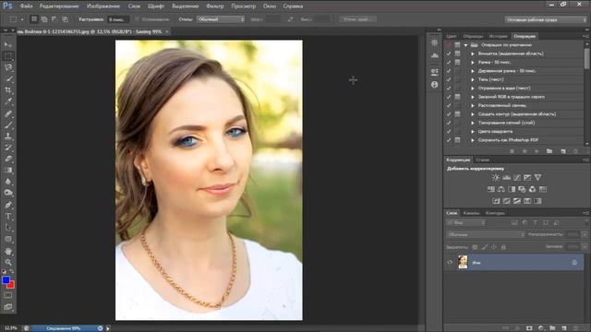This screenshot has width=591, height=332.
Task: Select the Horizontal Type tool
Action: [8, 217]
